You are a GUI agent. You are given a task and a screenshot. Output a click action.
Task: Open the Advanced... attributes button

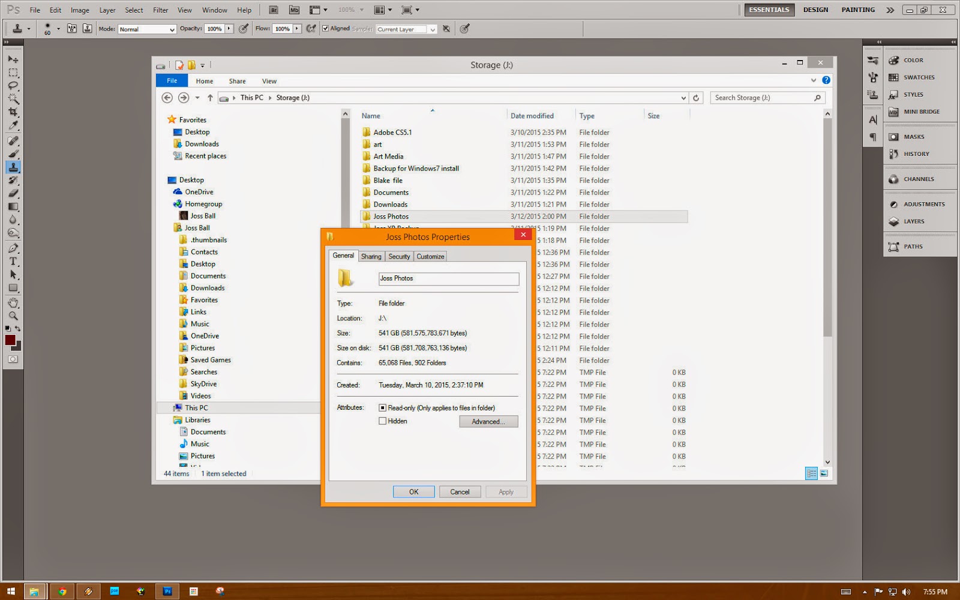tap(488, 422)
